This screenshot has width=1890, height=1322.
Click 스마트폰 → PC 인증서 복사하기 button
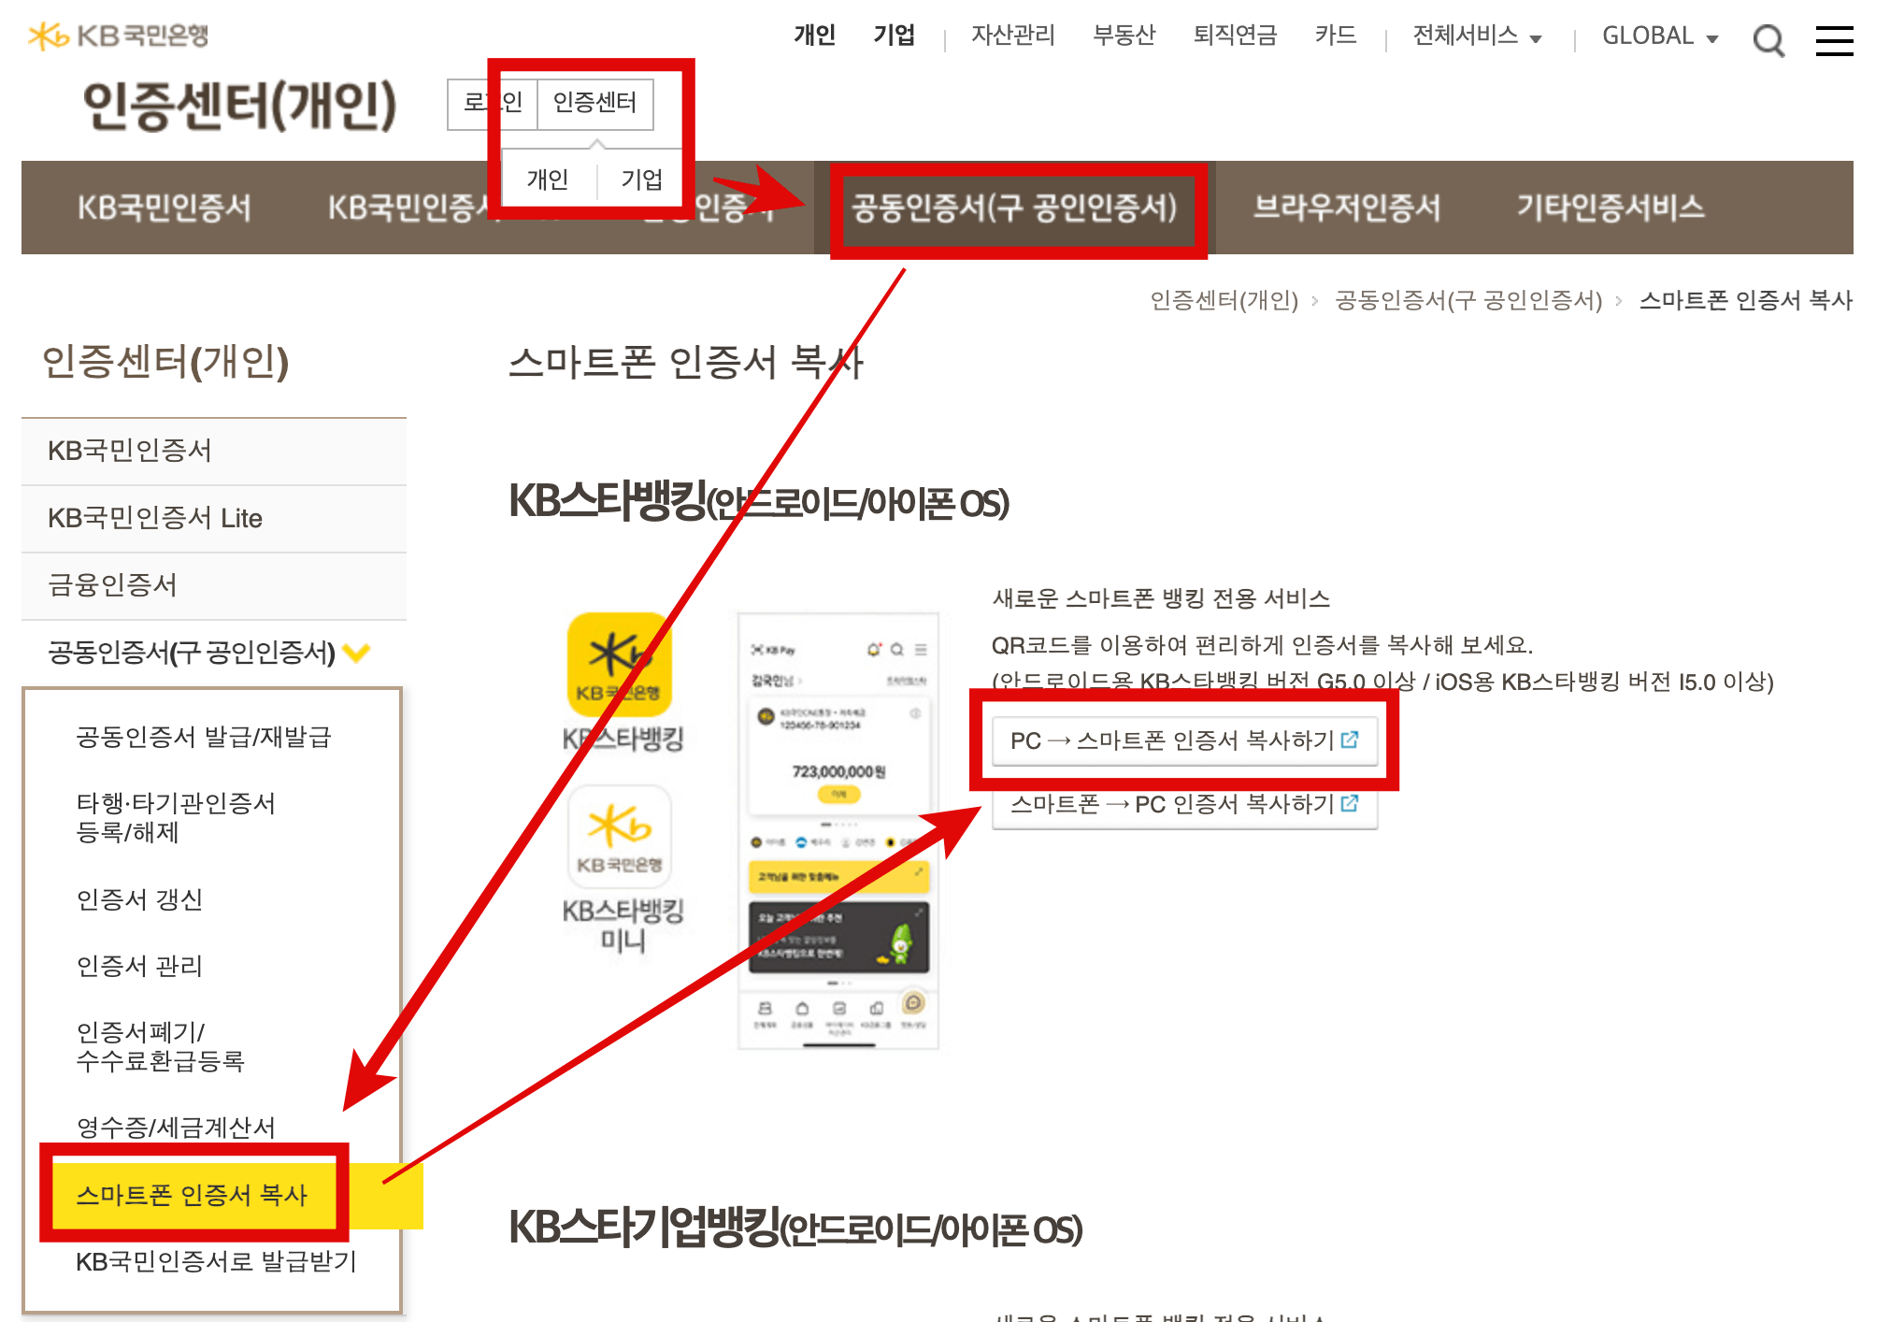pyautogui.click(x=1184, y=804)
